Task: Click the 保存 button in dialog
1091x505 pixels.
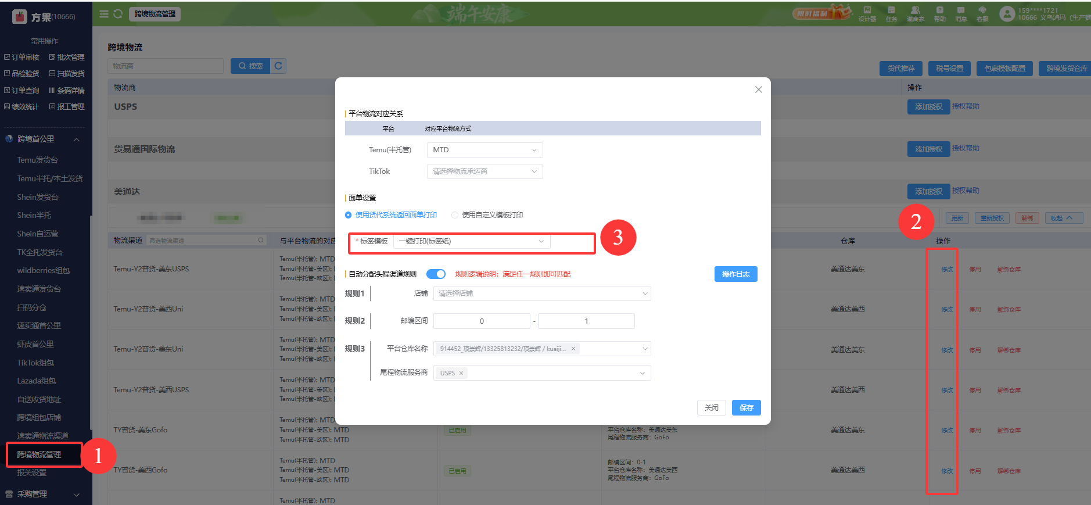Action: (746, 407)
